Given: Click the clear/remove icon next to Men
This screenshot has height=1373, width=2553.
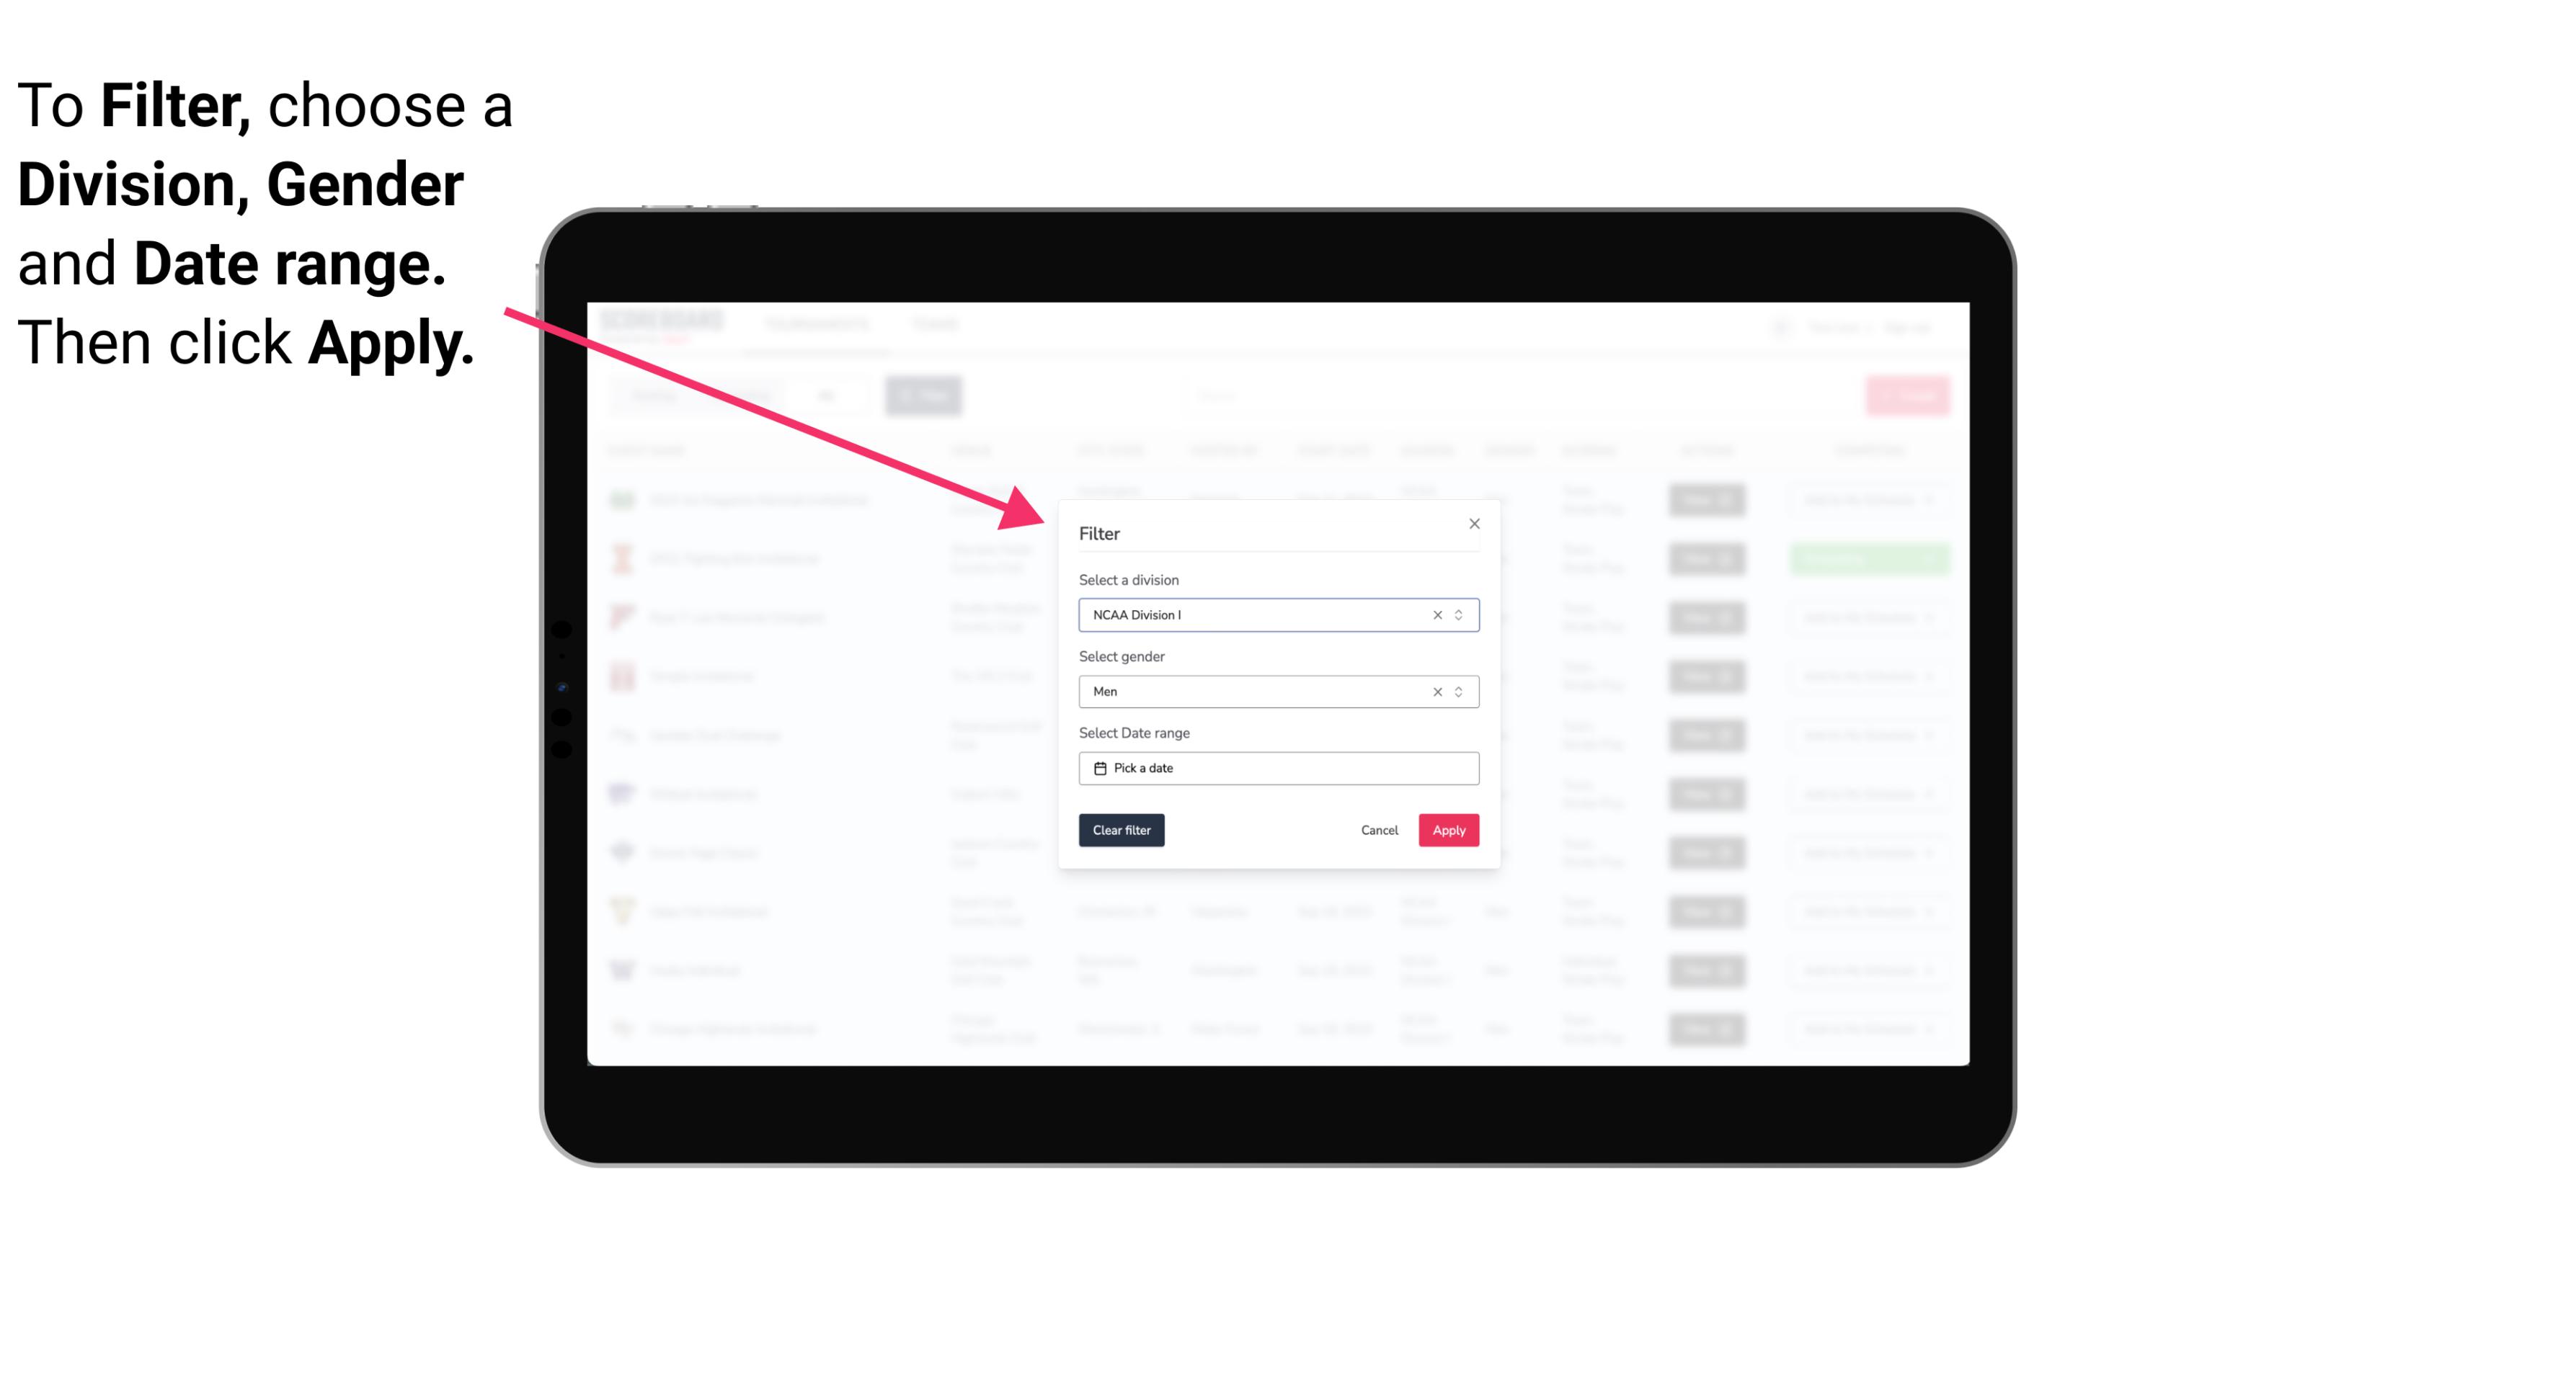Looking at the screenshot, I should tap(1437, 690).
